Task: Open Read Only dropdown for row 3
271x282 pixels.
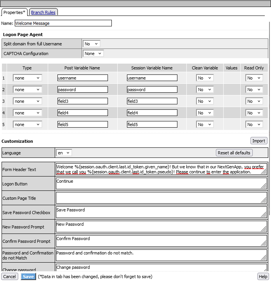Action: [x=254, y=101]
